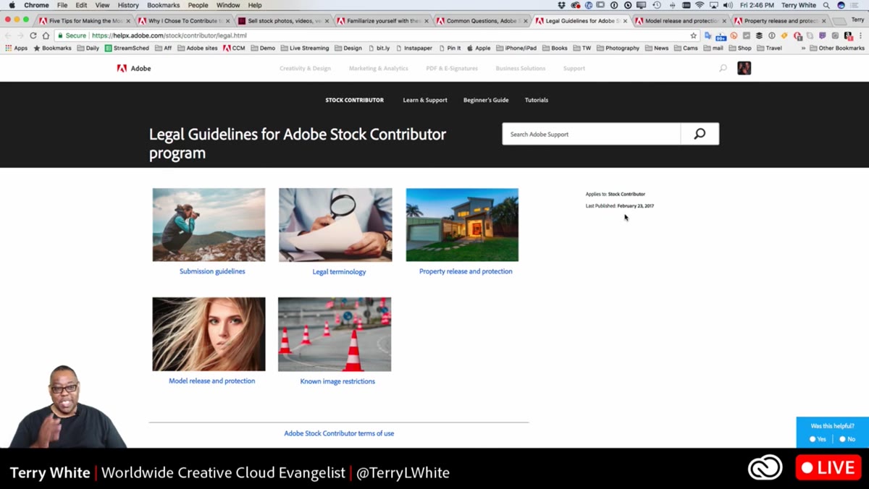The width and height of the screenshot is (869, 489).
Task: Expand the Photography bookmarks folder
Action: tap(617, 48)
